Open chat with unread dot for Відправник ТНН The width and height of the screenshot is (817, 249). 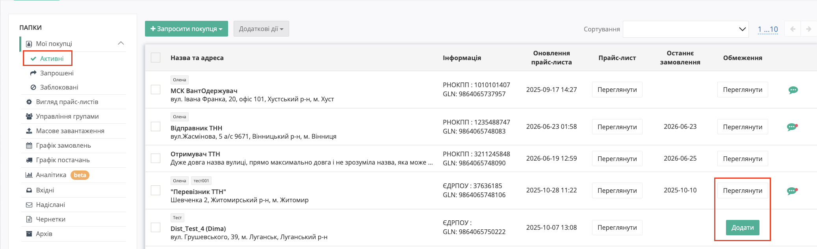(x=792, y=127)
